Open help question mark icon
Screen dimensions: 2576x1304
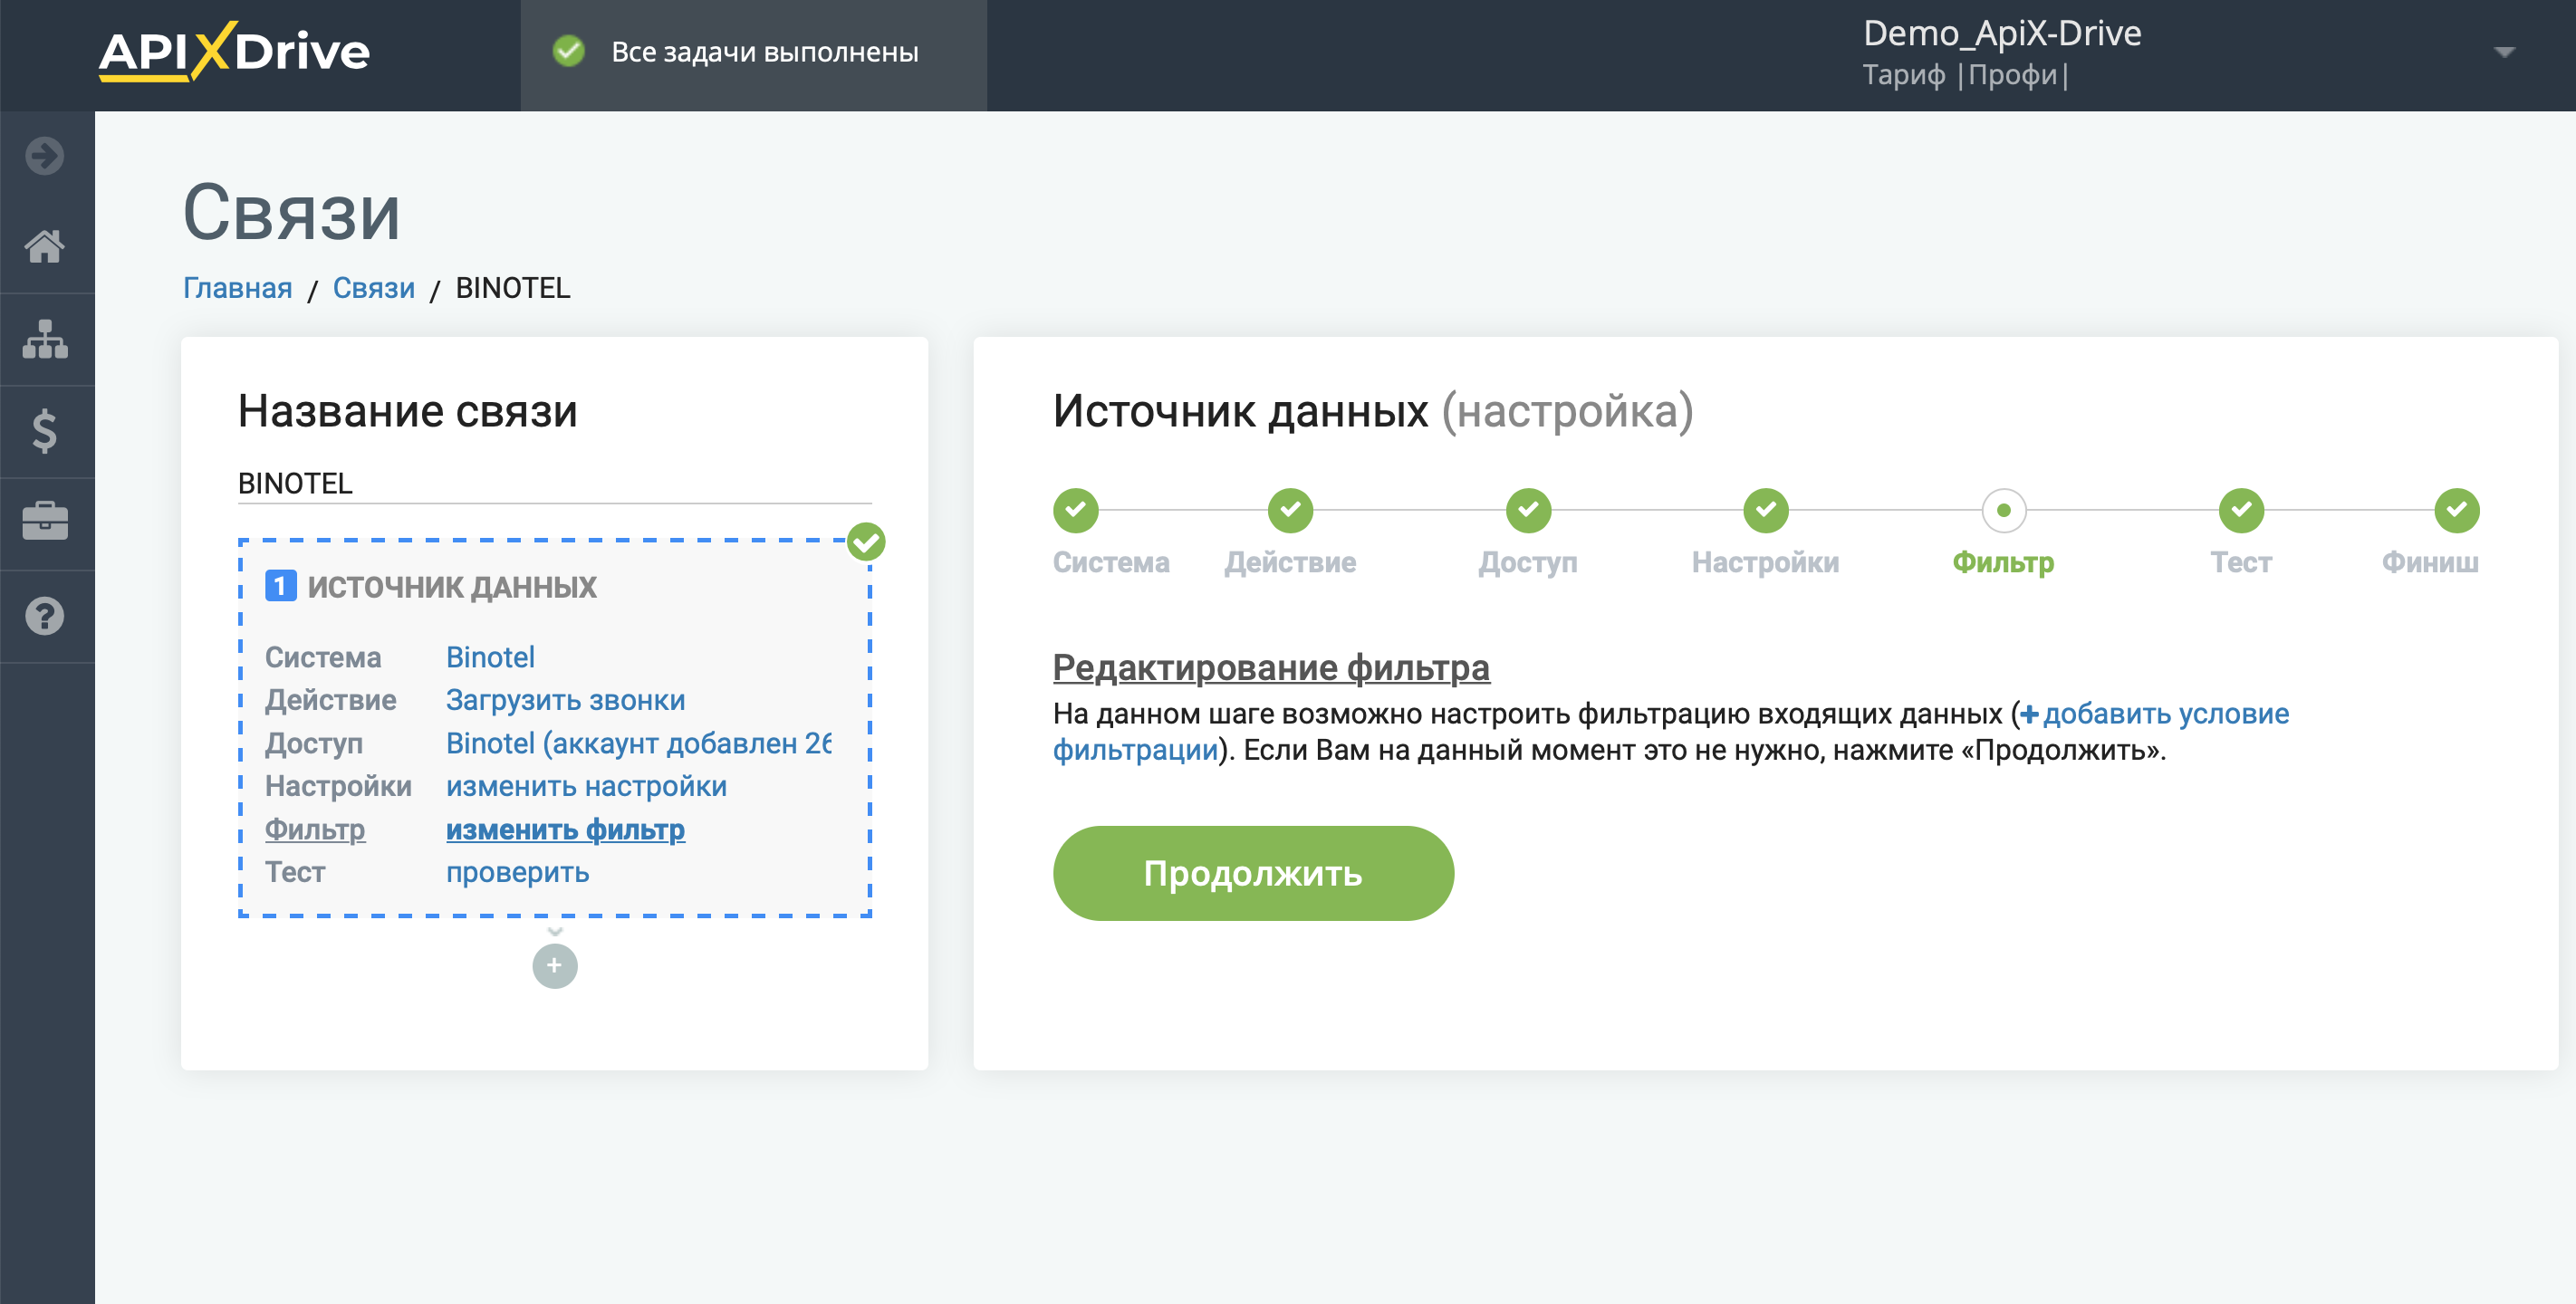click(x=45, y=616)
